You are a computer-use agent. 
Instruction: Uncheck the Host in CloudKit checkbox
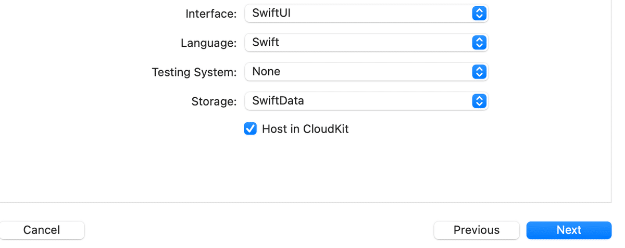pyautogui.click(x=251, y=128)
